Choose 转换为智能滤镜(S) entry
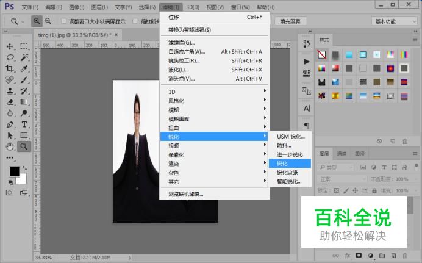 pyautogui.click(x=215, y=30)
